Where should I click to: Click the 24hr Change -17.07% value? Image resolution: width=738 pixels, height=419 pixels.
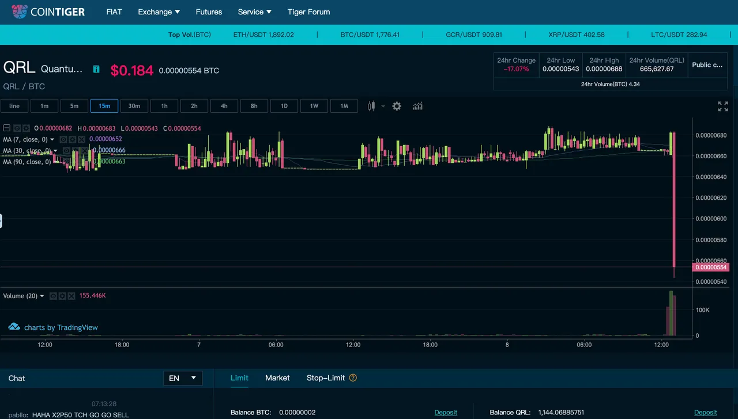[x=516, y=69]
